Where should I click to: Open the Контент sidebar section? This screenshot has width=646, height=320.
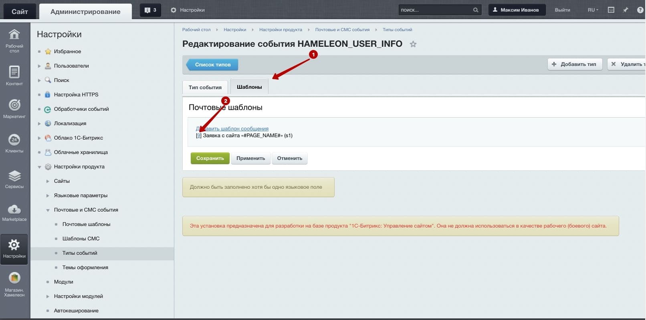click(14, 76)
